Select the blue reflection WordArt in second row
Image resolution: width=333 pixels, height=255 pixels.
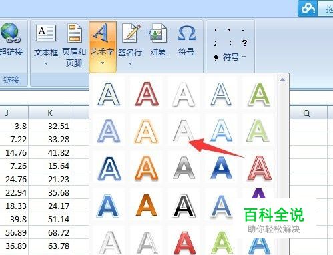click(x=221, y=130)
